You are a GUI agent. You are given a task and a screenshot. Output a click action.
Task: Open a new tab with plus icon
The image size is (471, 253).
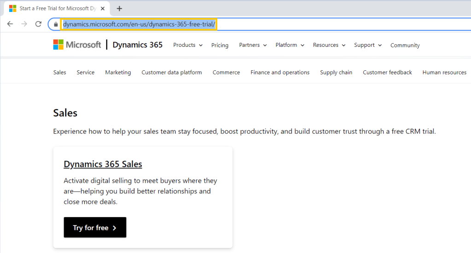coord(119,8)
